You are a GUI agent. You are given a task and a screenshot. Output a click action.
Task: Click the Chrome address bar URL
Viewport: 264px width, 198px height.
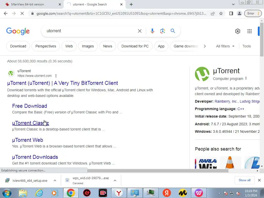(121, 13)
